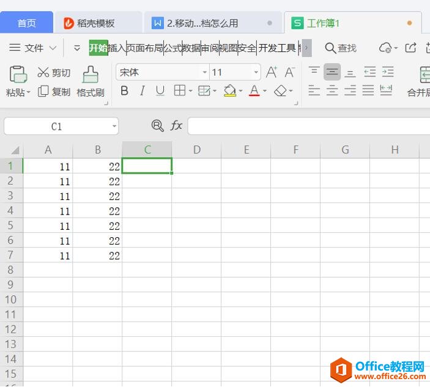Click the cloud sync status icon
Screen dimensions: 430x387
385,48
